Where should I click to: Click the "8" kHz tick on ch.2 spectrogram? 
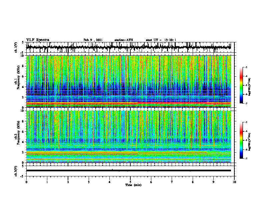tap(23, 121)
